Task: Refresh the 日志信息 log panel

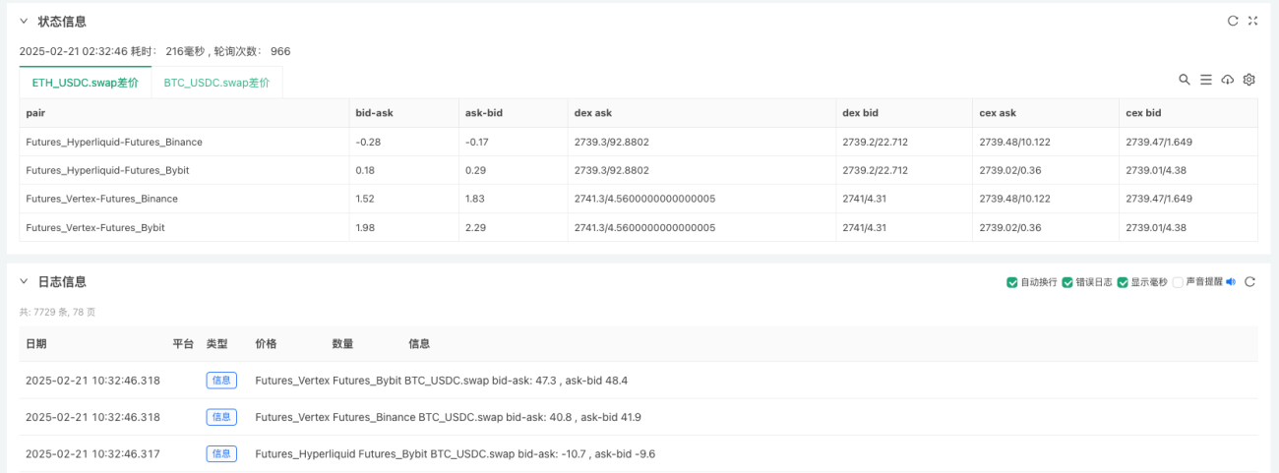Action: point(1249,281)
